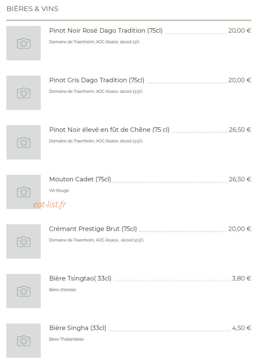262x363 pixels.
Task: Open the Bière Singha placeholder thumbnail
Action: (24, 341)
